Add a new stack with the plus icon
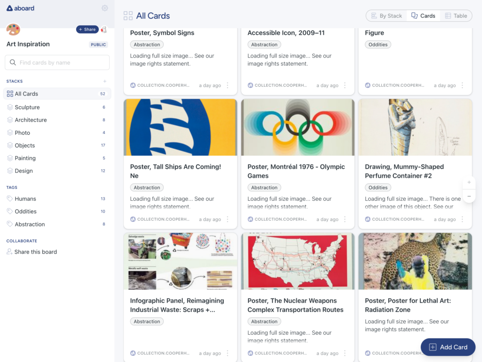Image resolution: width=482 pixels, height=362 pixels. tap(105, 81)
